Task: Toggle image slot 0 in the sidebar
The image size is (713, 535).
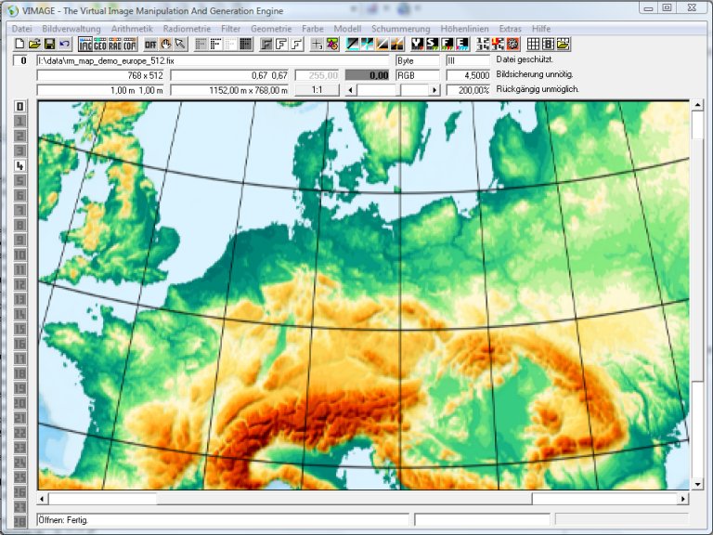Action: (19, 106)
